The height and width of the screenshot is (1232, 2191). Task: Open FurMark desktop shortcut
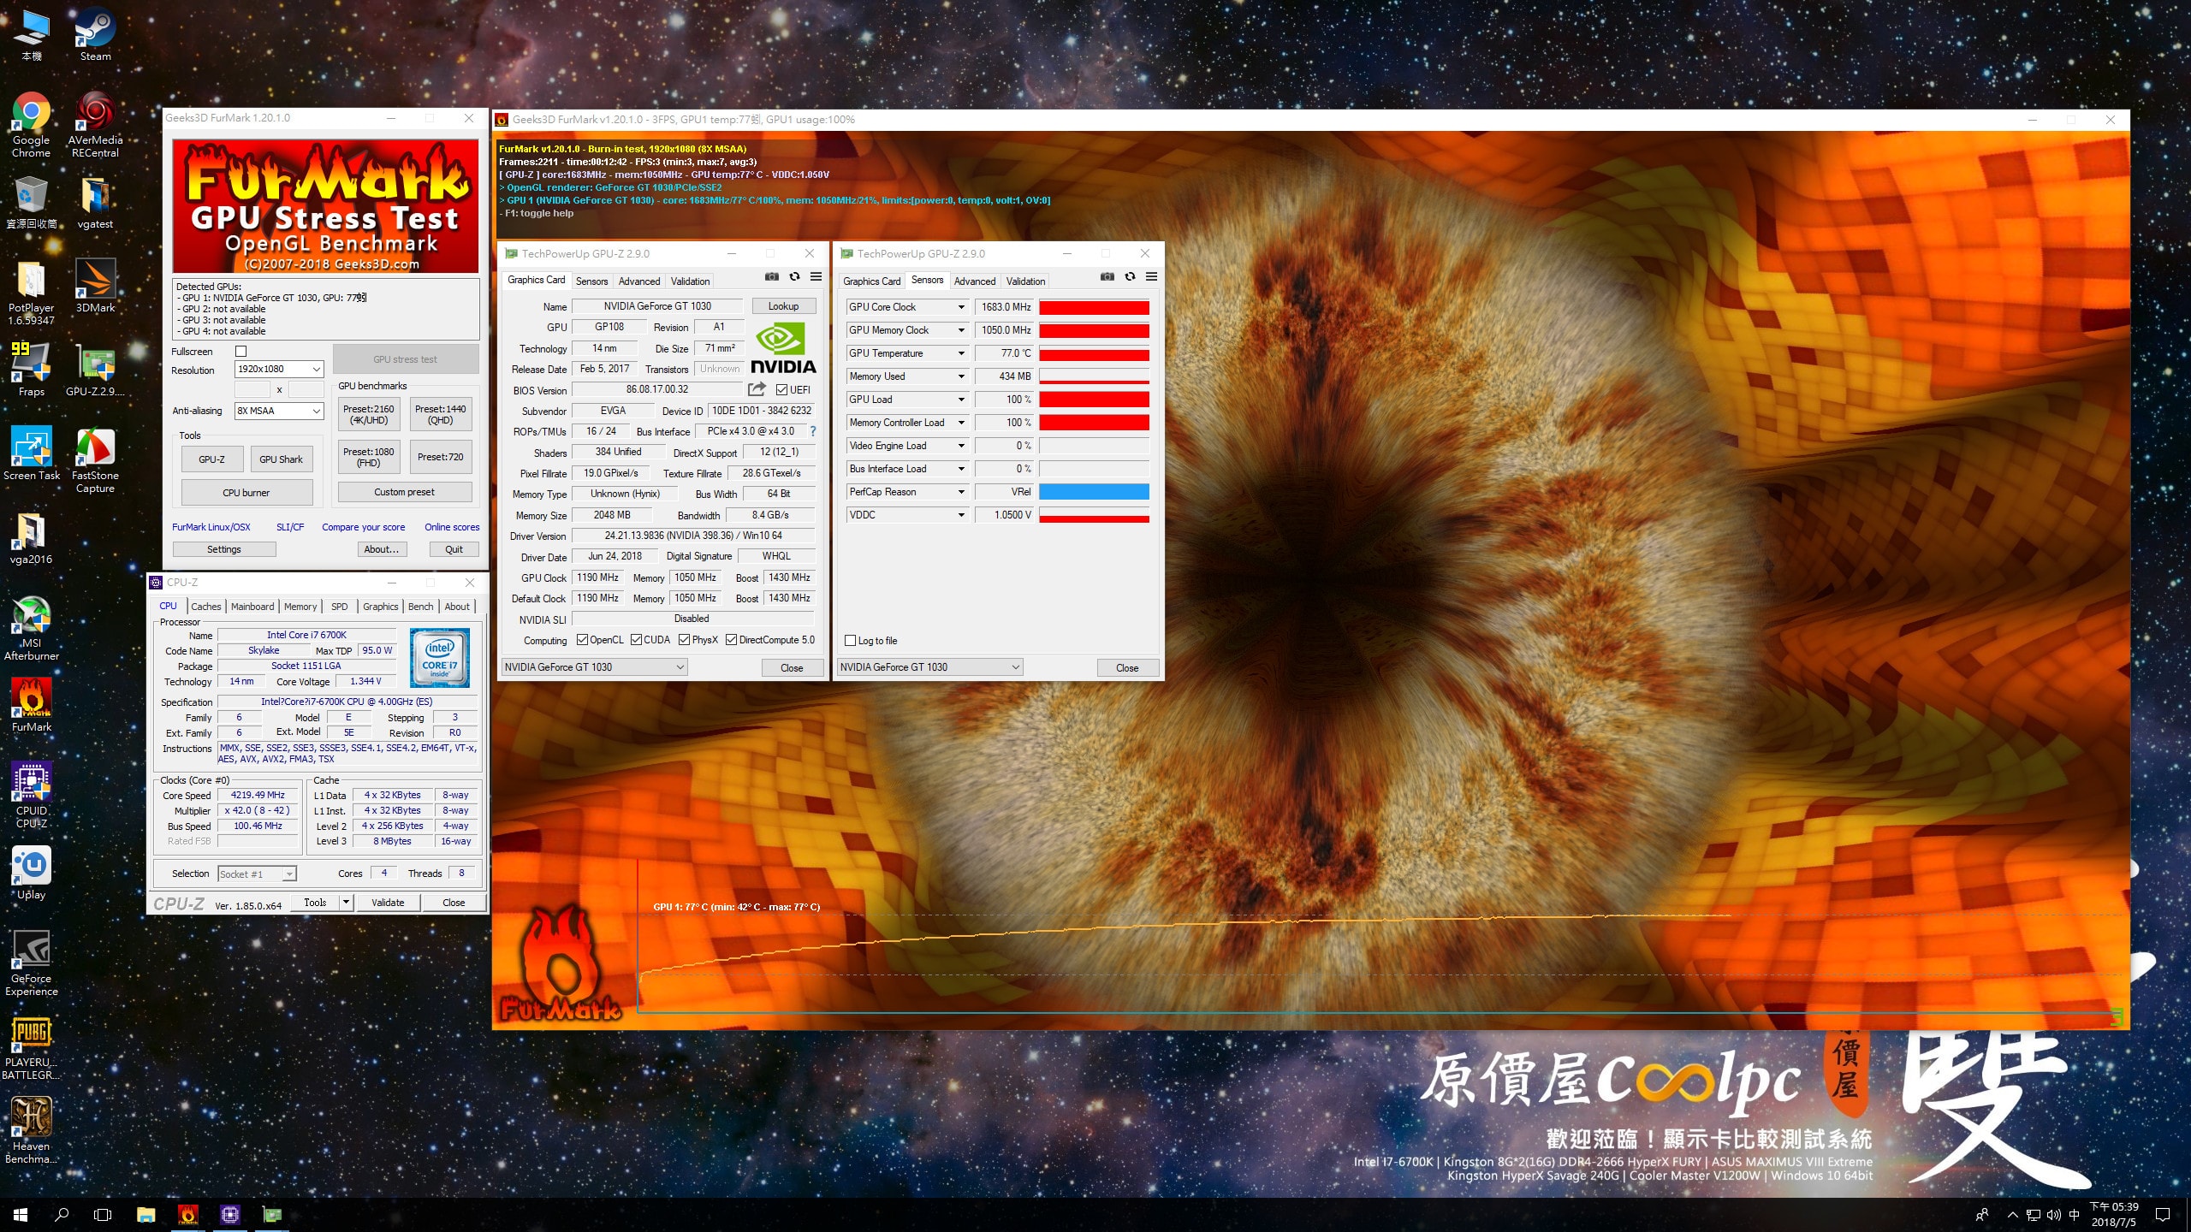pyautogui.click(x=31, y=706)
